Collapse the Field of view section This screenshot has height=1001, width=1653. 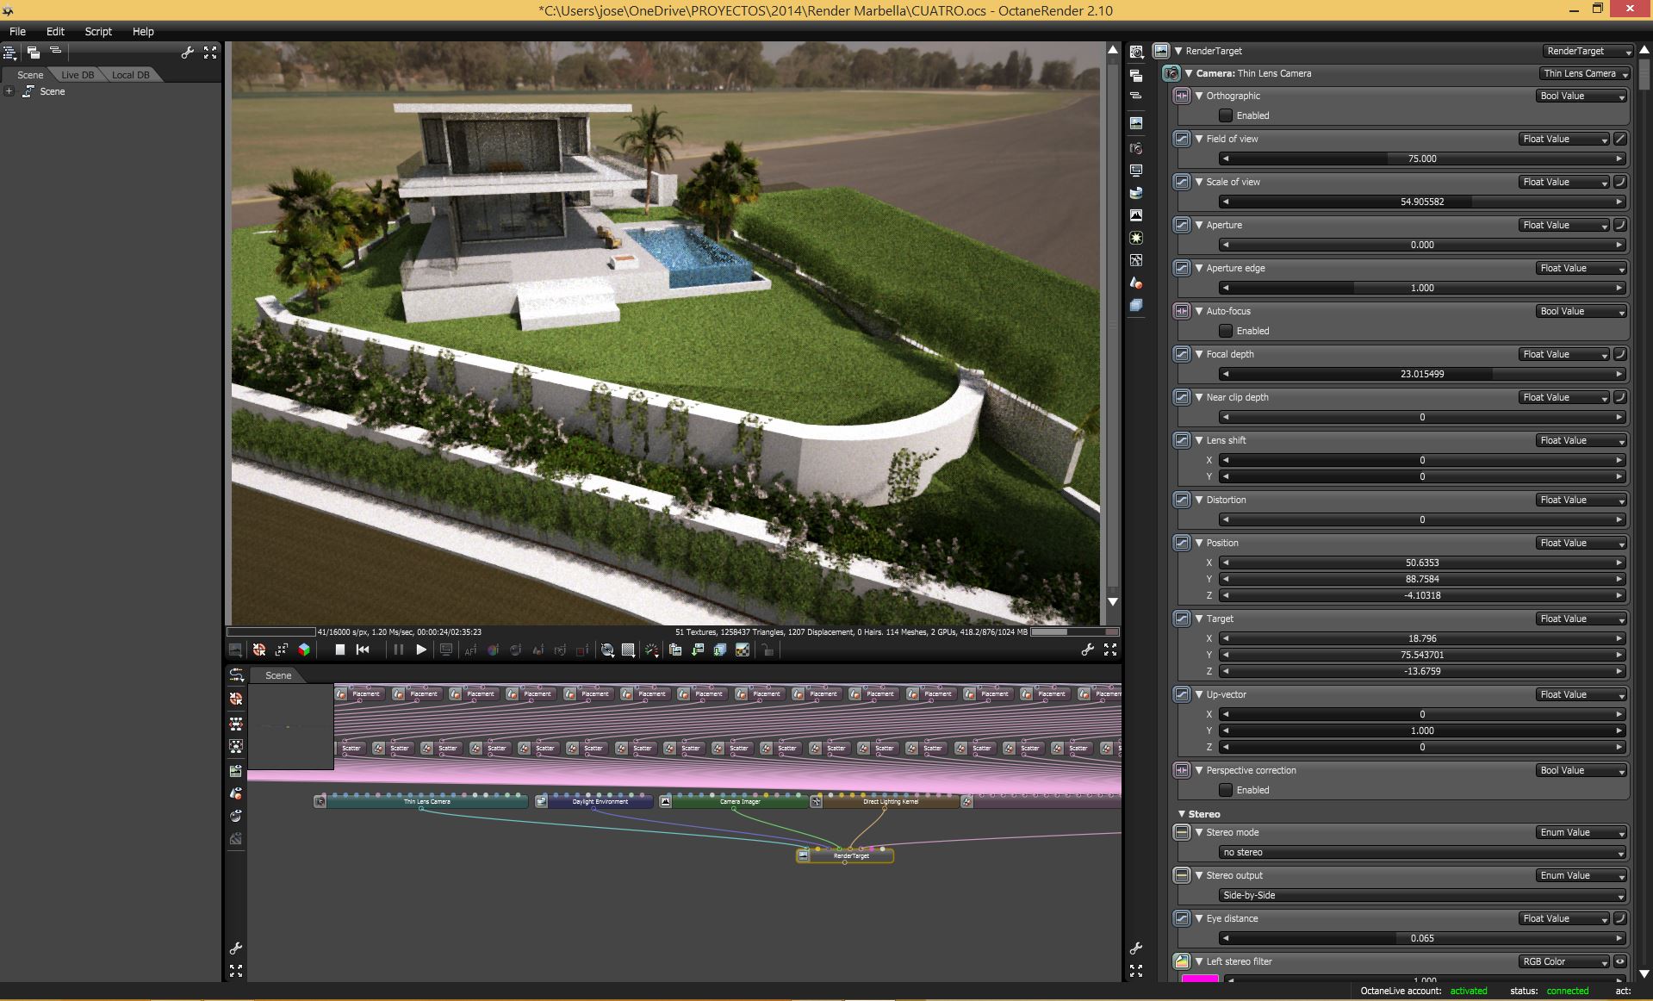pyautogui.click(x=1199, y=139)
